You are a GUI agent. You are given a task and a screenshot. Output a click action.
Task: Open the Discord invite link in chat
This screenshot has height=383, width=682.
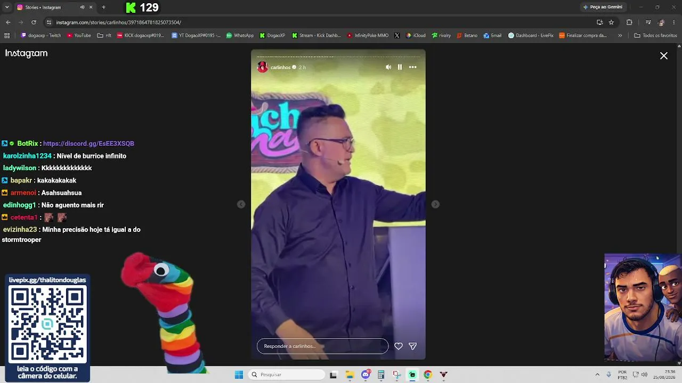coord(88,144)
